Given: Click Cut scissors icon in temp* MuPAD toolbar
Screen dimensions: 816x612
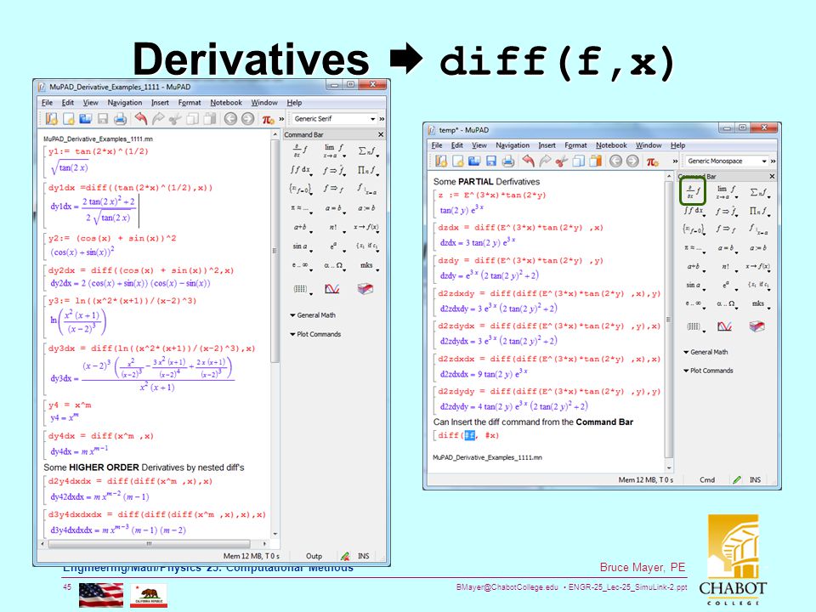Looking at the screenshot, I should [x=561, y=161].
